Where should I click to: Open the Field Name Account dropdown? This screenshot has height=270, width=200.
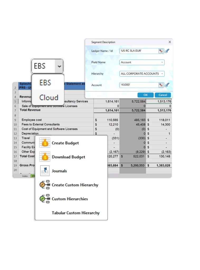click(142, 62)
